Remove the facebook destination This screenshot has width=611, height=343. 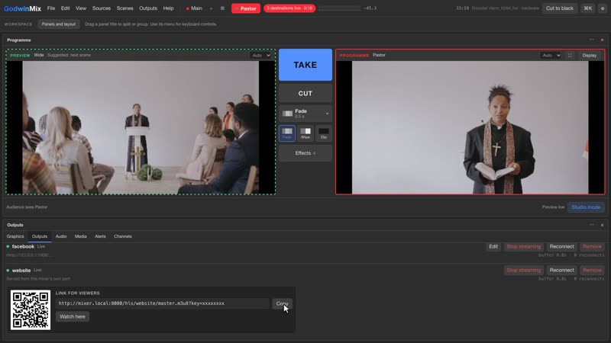point(592,246)
